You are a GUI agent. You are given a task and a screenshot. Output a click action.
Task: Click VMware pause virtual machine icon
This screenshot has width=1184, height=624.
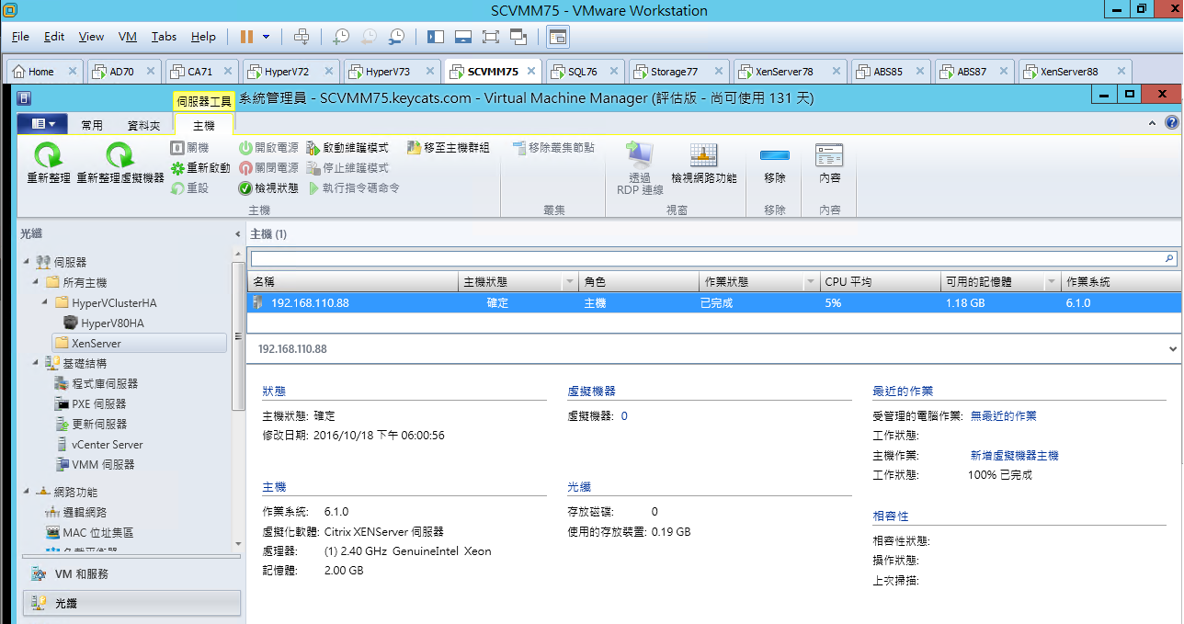pos(246,37)
